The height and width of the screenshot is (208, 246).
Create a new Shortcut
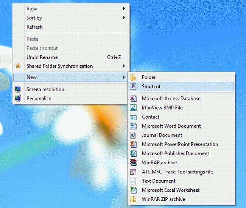(x=181, y=87)
